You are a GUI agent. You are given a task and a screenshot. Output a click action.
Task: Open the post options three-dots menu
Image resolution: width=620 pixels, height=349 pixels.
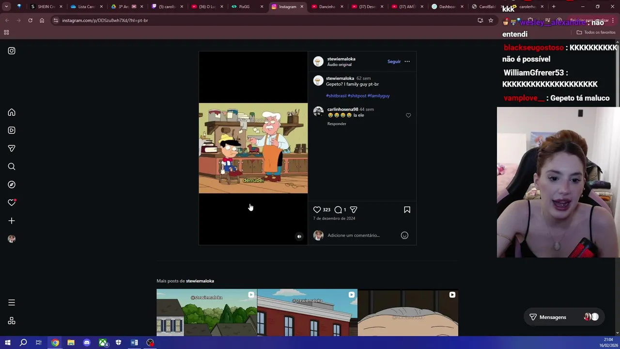pyautogui.click(x=407, y=62)
